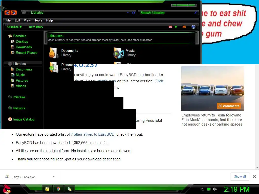The image size is (259, 194).
Task: Go back with the orange back arrow
Action: [7, 13]
